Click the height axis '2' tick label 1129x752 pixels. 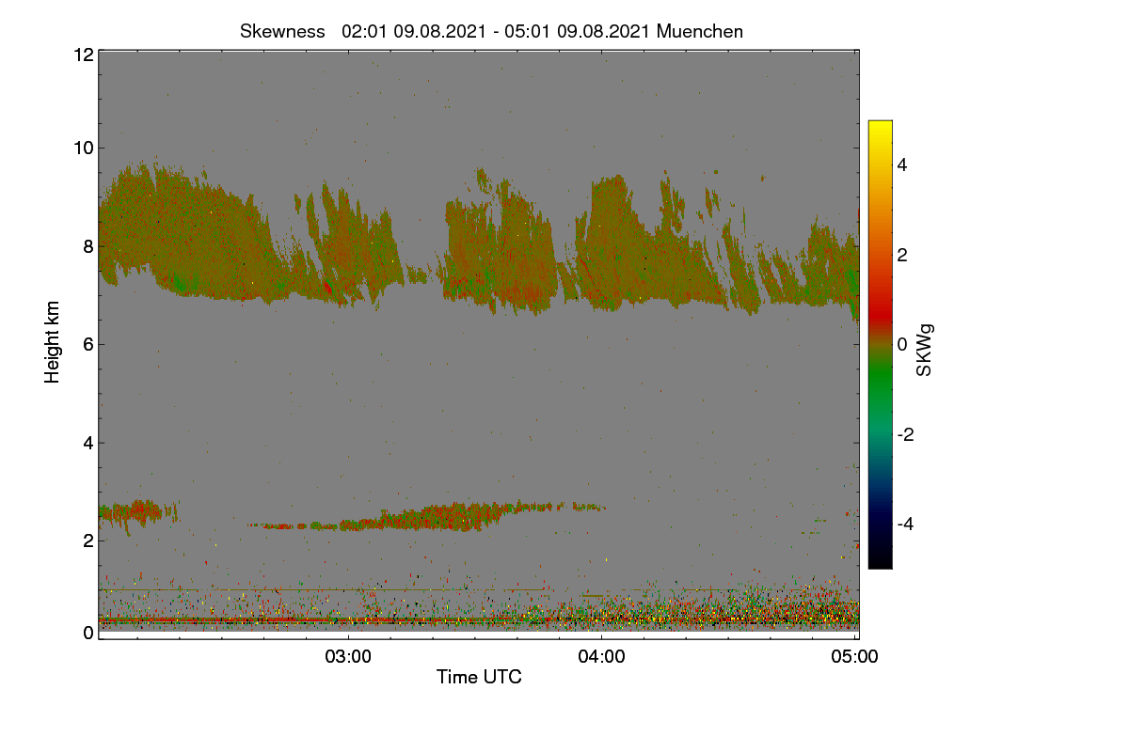[x=88, y=540]
